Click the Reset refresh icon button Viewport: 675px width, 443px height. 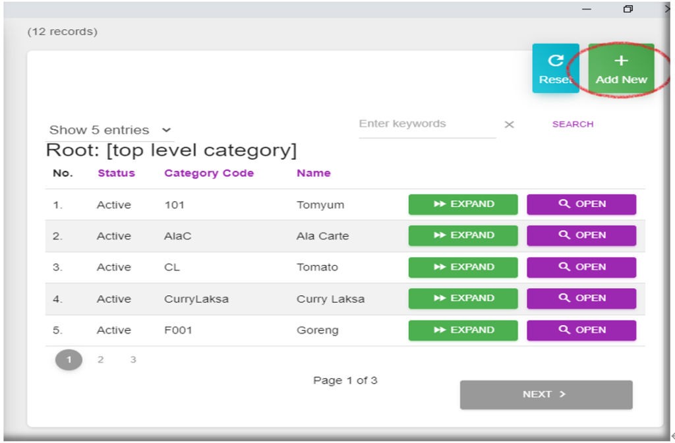(x=555, y=69)
